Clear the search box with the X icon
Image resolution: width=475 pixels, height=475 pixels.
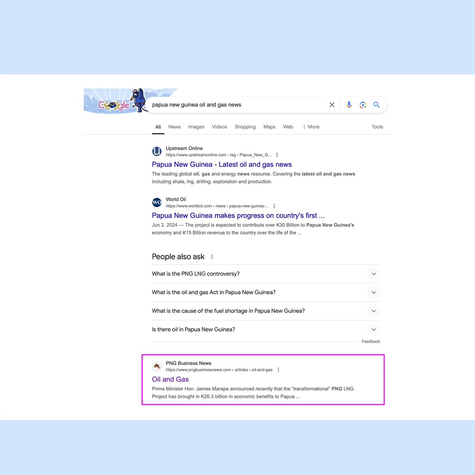[x=332, y=105]
